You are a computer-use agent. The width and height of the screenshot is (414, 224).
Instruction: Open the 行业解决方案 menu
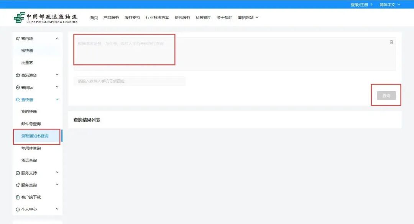(x=158, y=17)
